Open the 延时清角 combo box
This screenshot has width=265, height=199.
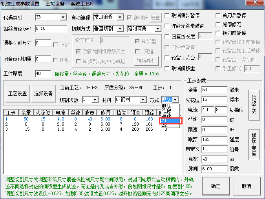click(x=157, y=29)
